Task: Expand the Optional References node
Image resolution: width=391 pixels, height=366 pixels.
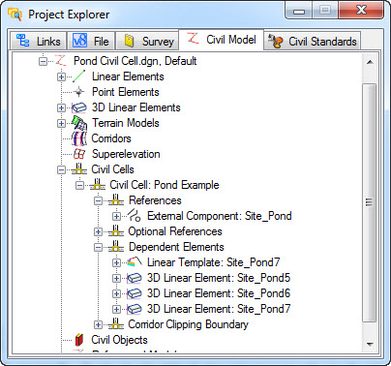Action: 98,231
